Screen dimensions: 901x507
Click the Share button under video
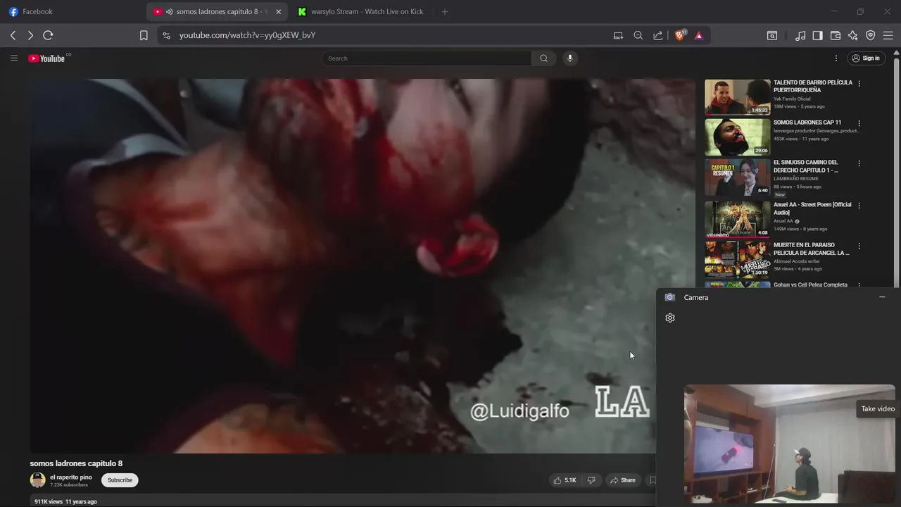tap(623, 480)
